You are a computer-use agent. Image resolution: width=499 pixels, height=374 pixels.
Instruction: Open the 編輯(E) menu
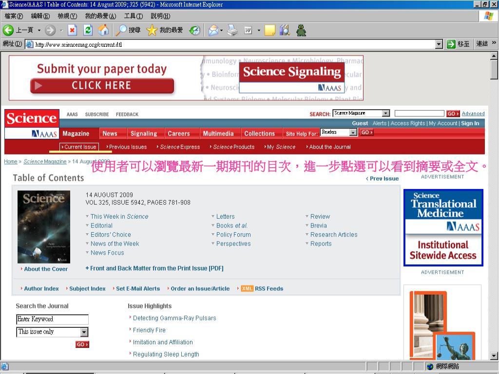coord(40,16)
